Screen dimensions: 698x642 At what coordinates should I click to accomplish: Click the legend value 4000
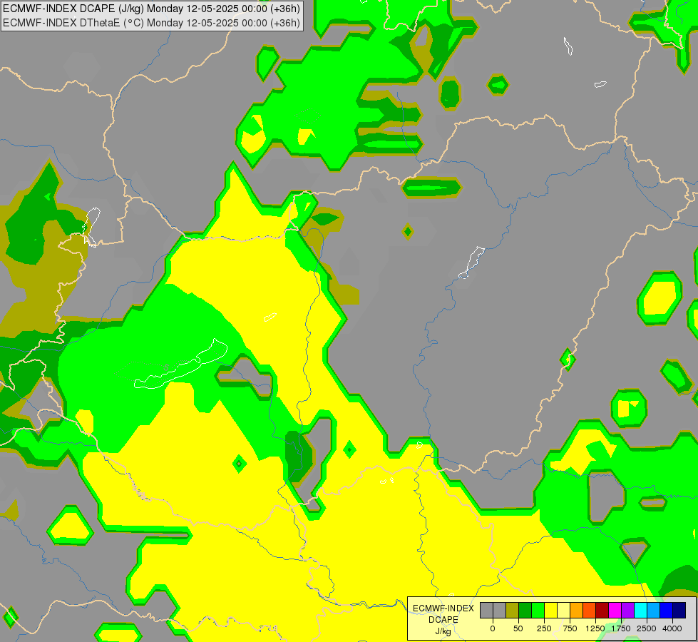(672, 628)
